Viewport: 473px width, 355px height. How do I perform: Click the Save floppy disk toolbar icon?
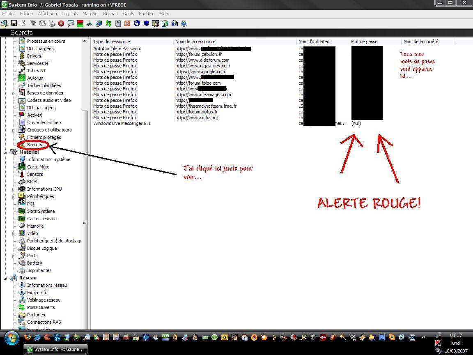pos(14,23)
